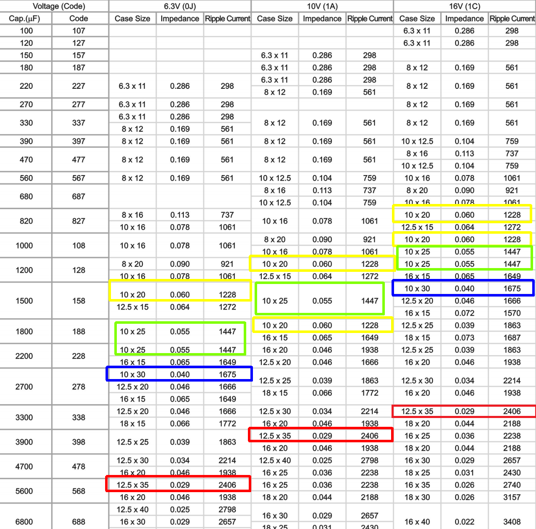536x529 pixels.
Task: Click the code cell "227"
Action: click(79, 86)
